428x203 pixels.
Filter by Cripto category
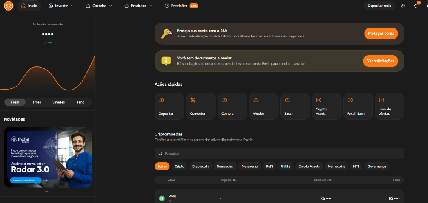(180, 166)
